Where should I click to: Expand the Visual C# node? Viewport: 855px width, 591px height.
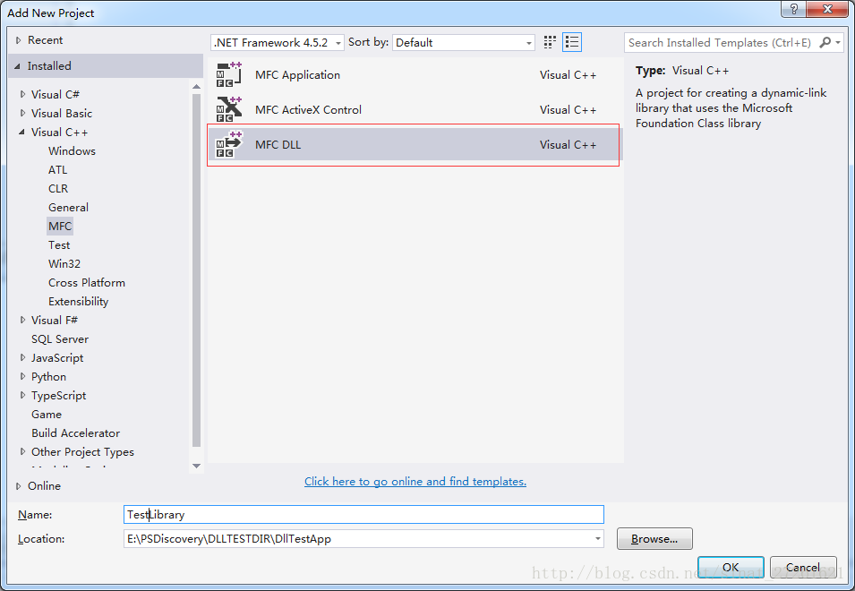(22, 94)
